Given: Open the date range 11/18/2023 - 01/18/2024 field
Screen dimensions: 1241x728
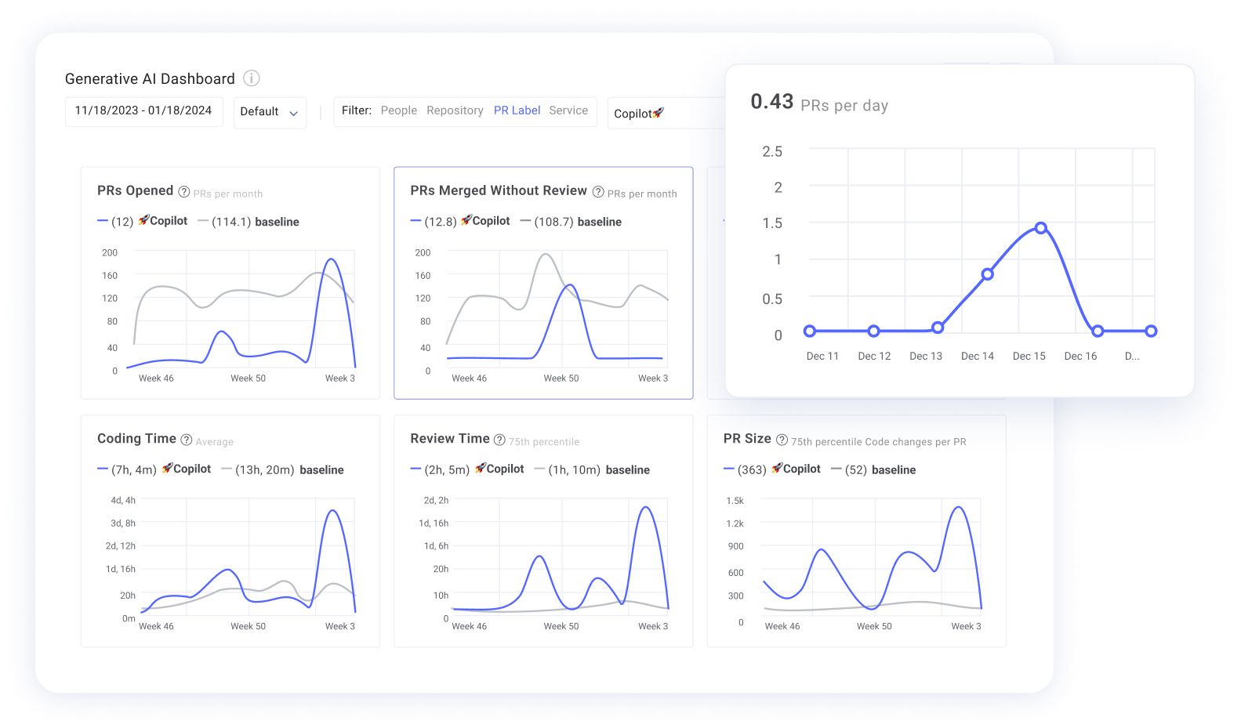Looking at the screenshot, I should point(143,111).
